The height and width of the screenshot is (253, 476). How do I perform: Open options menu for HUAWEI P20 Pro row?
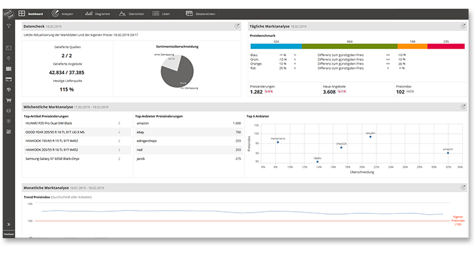click(x=119, y=123)
